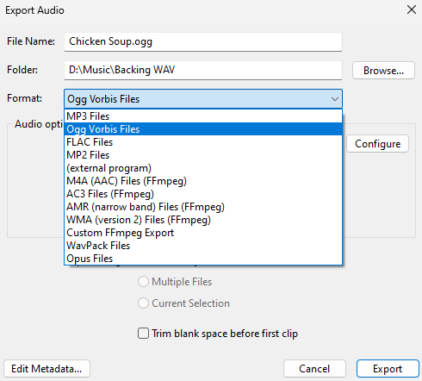Image resolution: width=422 pixels, height=381 pixels.
Task: Select the Current Selection radio button
Action: tap(143, 303)
